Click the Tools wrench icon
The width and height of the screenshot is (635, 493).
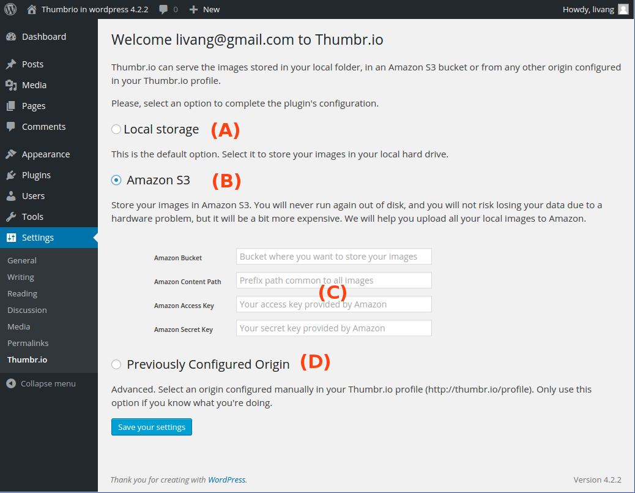tap(11, 217)
